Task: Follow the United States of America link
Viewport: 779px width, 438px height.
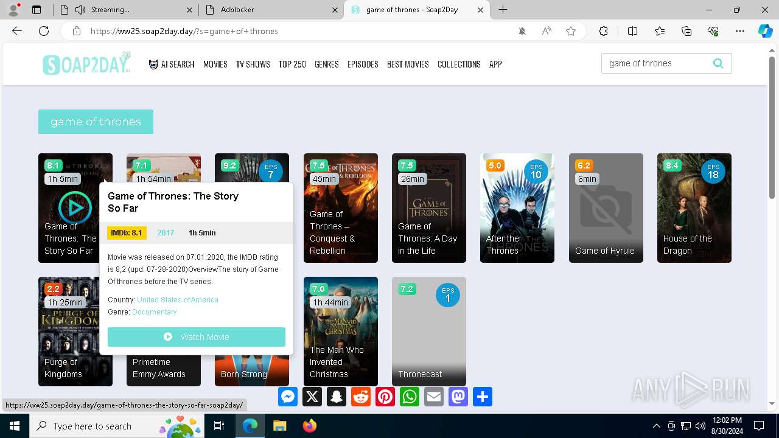Action: 178,300
